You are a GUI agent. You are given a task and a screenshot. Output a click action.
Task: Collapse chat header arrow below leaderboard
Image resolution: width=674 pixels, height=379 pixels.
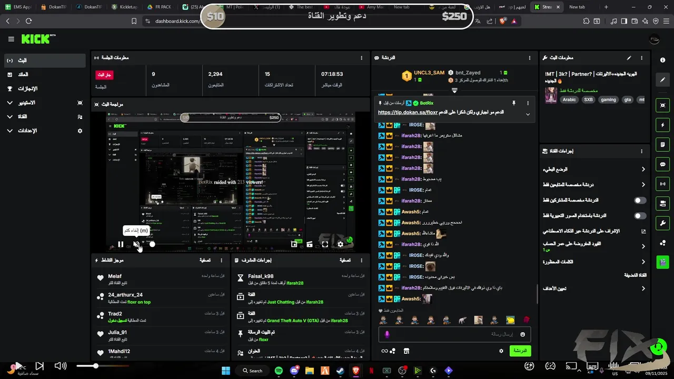pyautogui.click(x=454, y=91)
